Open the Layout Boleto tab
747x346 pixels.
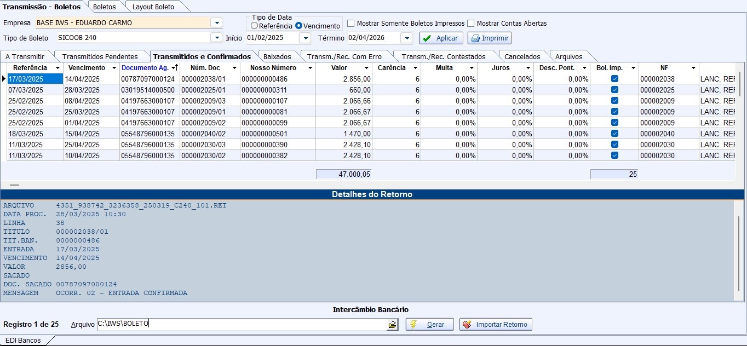pyautogui.click(x=153, y=7)
